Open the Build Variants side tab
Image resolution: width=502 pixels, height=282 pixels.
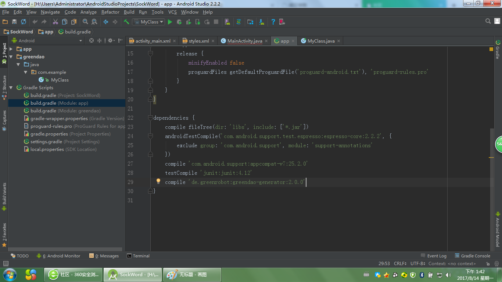pyautogui.click(x=4, y=196)
